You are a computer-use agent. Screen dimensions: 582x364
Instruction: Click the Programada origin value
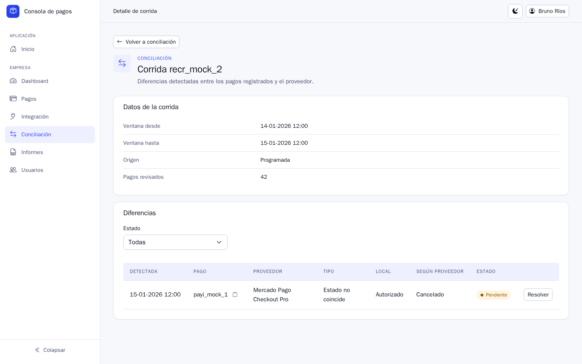(275, 160)
